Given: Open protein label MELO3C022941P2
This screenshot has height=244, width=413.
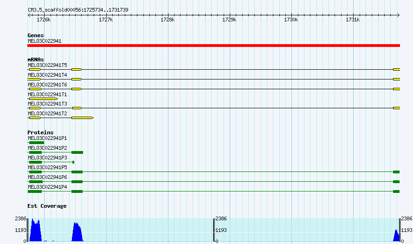Looking at the screenshot, I should click(x=47, y=148).
